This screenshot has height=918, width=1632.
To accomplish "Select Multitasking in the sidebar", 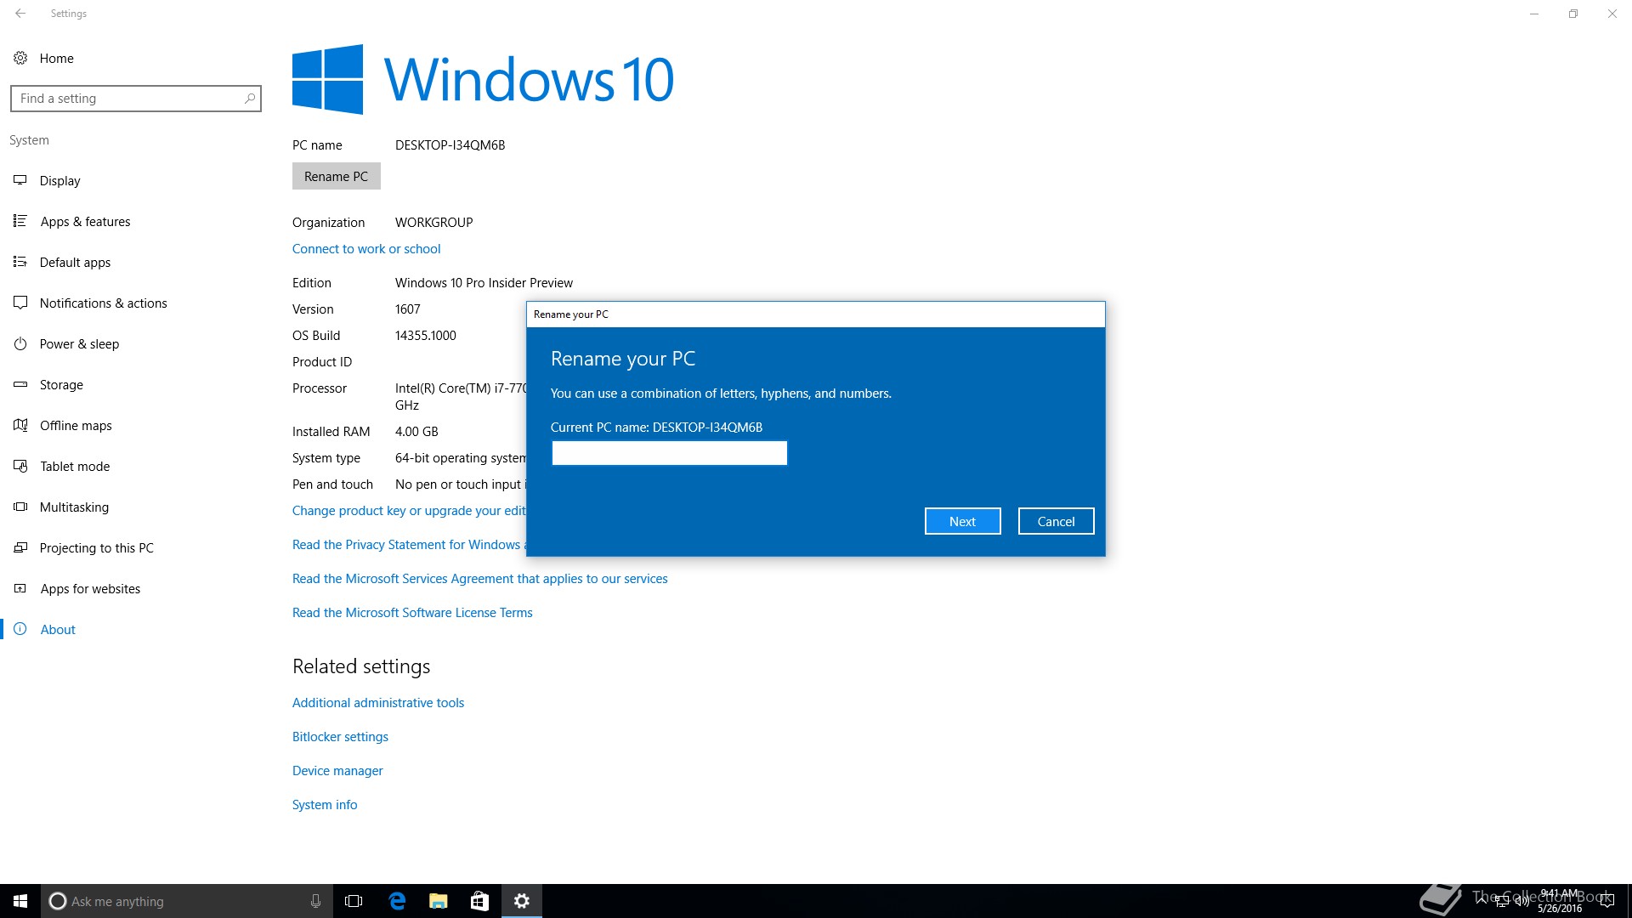I will click(x=74, y=507).
